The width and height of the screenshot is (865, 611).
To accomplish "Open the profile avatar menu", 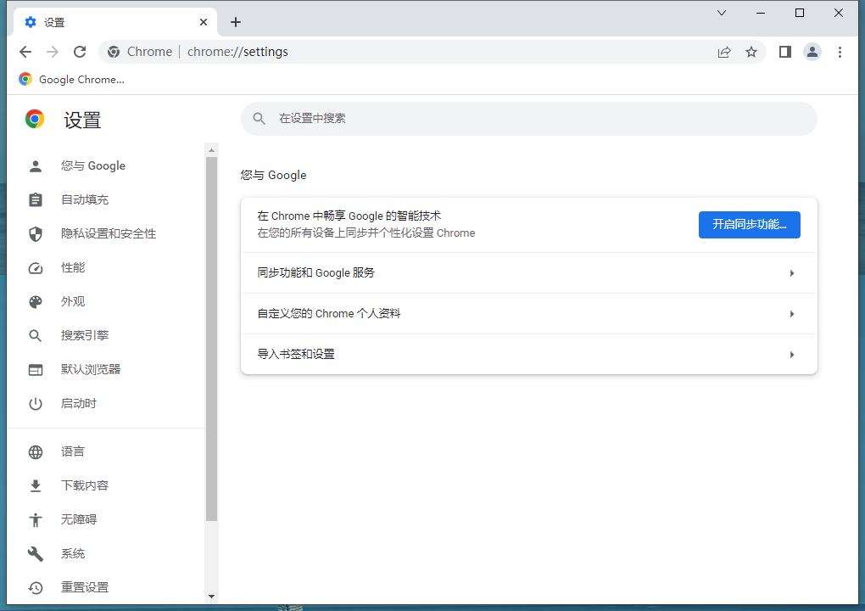I will [x=812, y=52].
